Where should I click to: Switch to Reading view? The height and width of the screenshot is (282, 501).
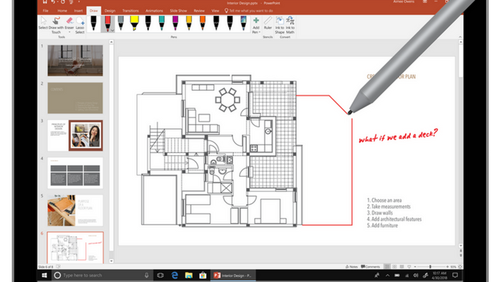pos(402,267)
